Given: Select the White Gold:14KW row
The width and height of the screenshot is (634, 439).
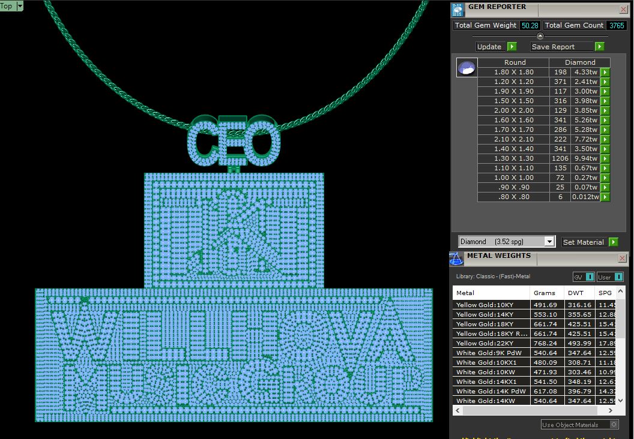Looking at the screenshot, I should [534, 401].
